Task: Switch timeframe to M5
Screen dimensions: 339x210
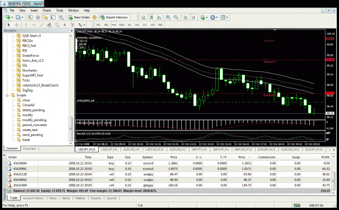Action: [106, 25]
